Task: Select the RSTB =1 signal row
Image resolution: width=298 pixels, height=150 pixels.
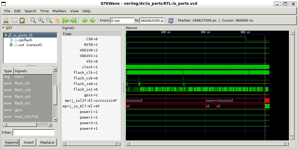Action: click(91, 44)
